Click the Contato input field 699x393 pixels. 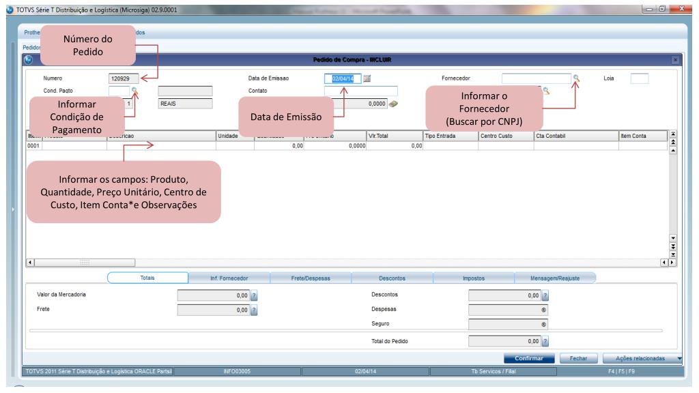[x=361, y=91]
